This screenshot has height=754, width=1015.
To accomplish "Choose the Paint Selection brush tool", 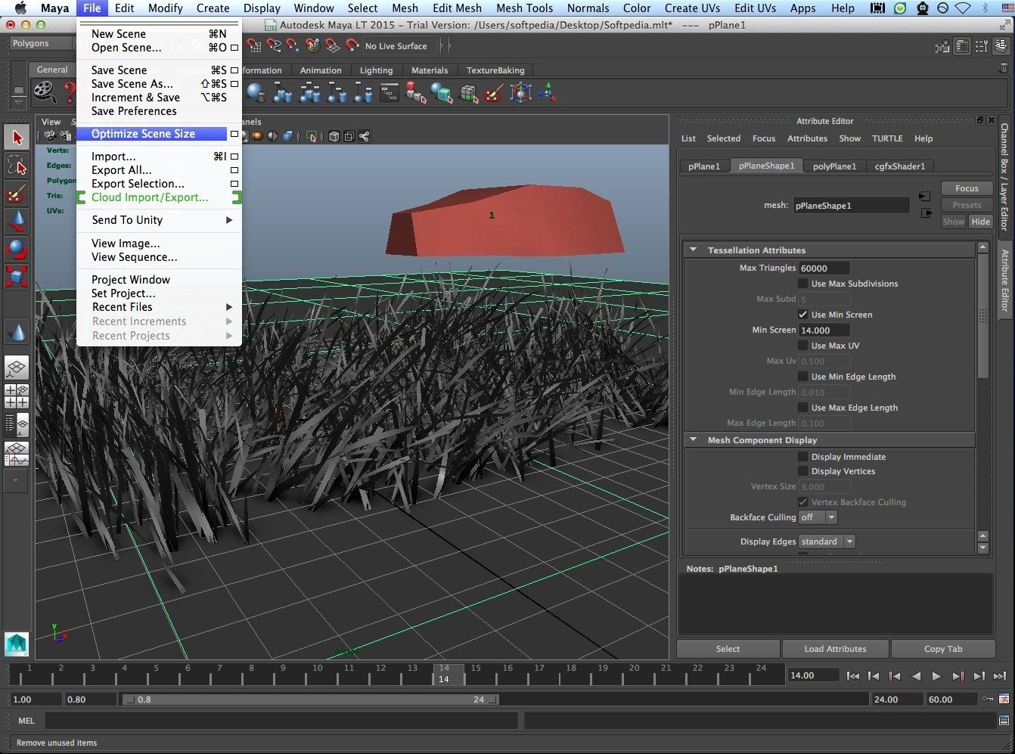I will [x=17, y=193].
